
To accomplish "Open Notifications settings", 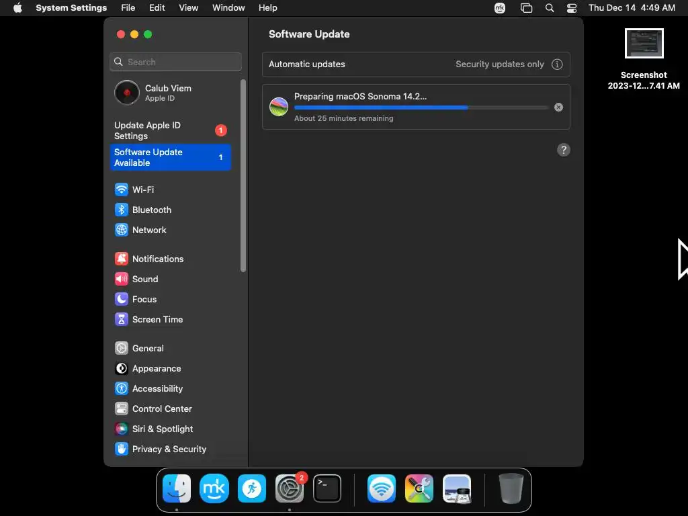I will [x=170, y=259].
